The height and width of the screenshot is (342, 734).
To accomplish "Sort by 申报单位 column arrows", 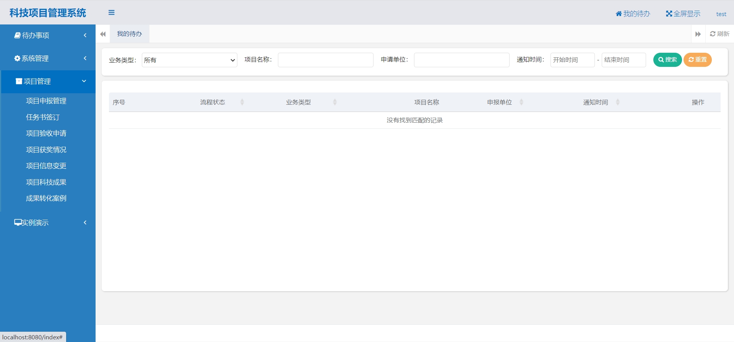I will click(x=521, y=102).
